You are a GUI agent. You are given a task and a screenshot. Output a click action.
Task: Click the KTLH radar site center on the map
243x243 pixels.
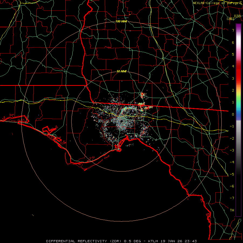pyautogui.click(x=121, y=121)
